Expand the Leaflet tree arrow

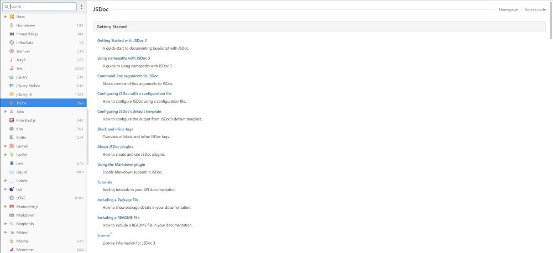click(x=6, y=155)
